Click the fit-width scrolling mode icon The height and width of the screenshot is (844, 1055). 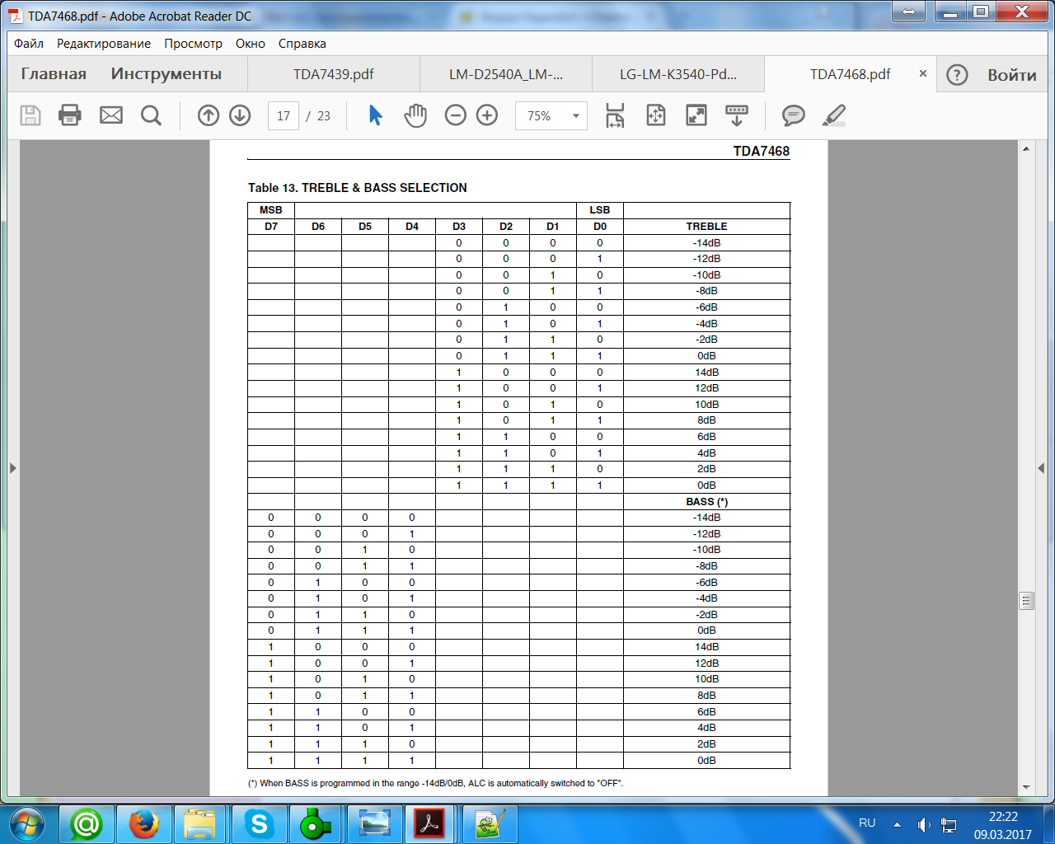(x=615, y=115)
